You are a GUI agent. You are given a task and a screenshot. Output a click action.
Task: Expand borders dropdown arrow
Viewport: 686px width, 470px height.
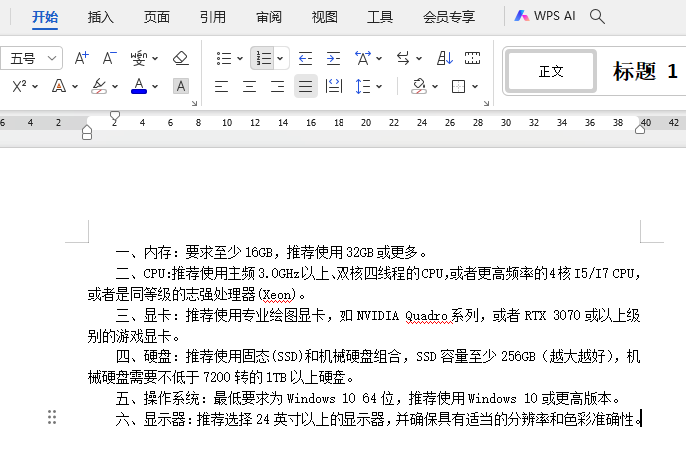pyautogui.click(x=475, y=87)
